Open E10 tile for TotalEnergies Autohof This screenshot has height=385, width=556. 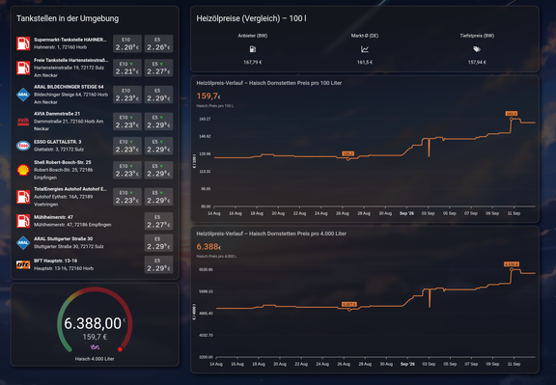(x=127, y=197)
